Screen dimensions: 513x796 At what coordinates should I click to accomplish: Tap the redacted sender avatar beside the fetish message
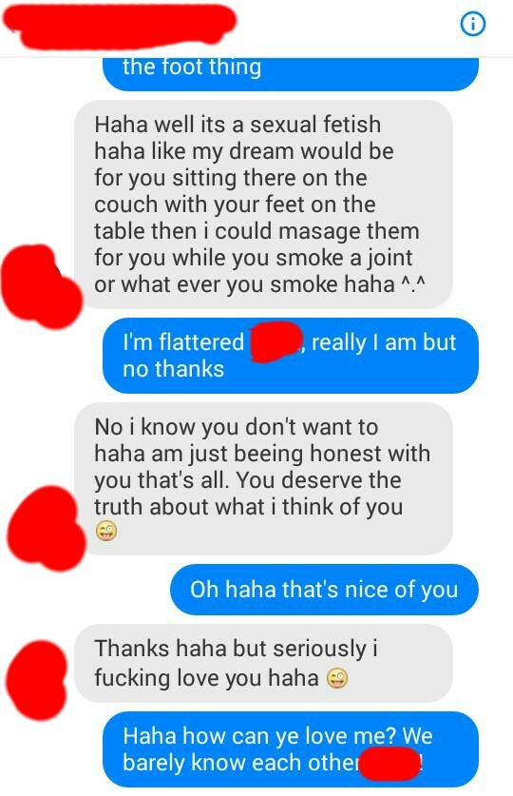coord(41,286)
